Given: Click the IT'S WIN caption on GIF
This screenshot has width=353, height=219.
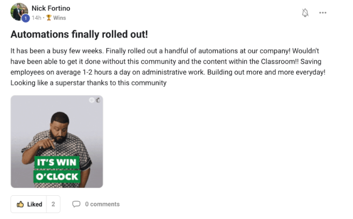Looking at the screenshot, I should (x=57, y=162).
